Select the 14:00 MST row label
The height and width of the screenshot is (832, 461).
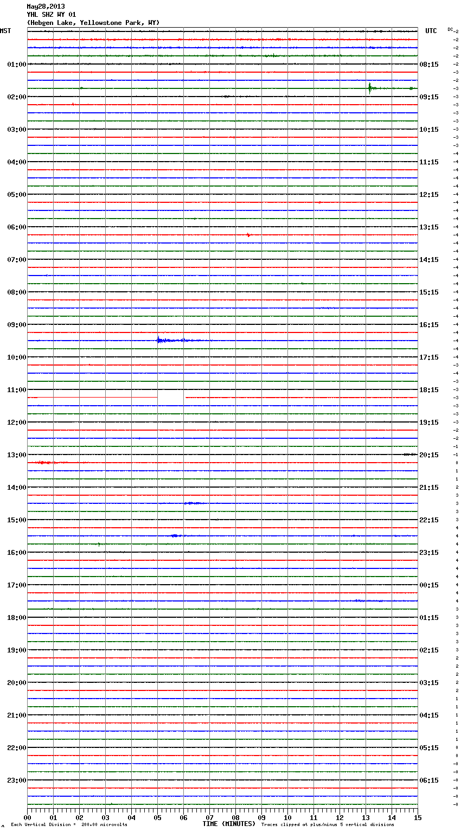tap(17, 488)
